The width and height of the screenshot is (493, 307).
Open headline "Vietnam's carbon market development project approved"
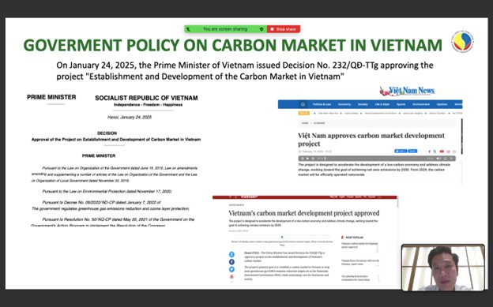[x=303, y=213]
